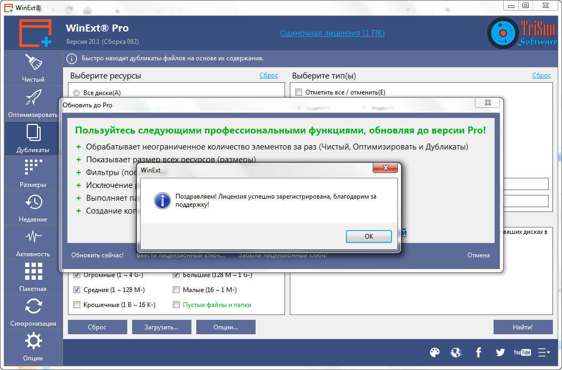The height and width of the screenshot is (370, 562).
Task: Click the Показывает размер всех ресурсов line
Action: coord(171,160)
